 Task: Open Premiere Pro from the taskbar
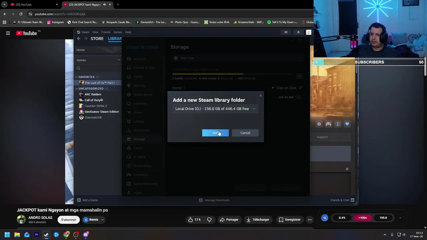pyautogui.click(x=37, y=235)
